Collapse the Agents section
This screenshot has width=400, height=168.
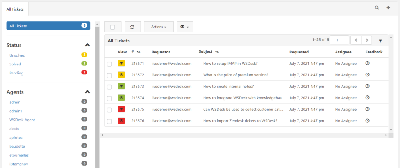87,92
